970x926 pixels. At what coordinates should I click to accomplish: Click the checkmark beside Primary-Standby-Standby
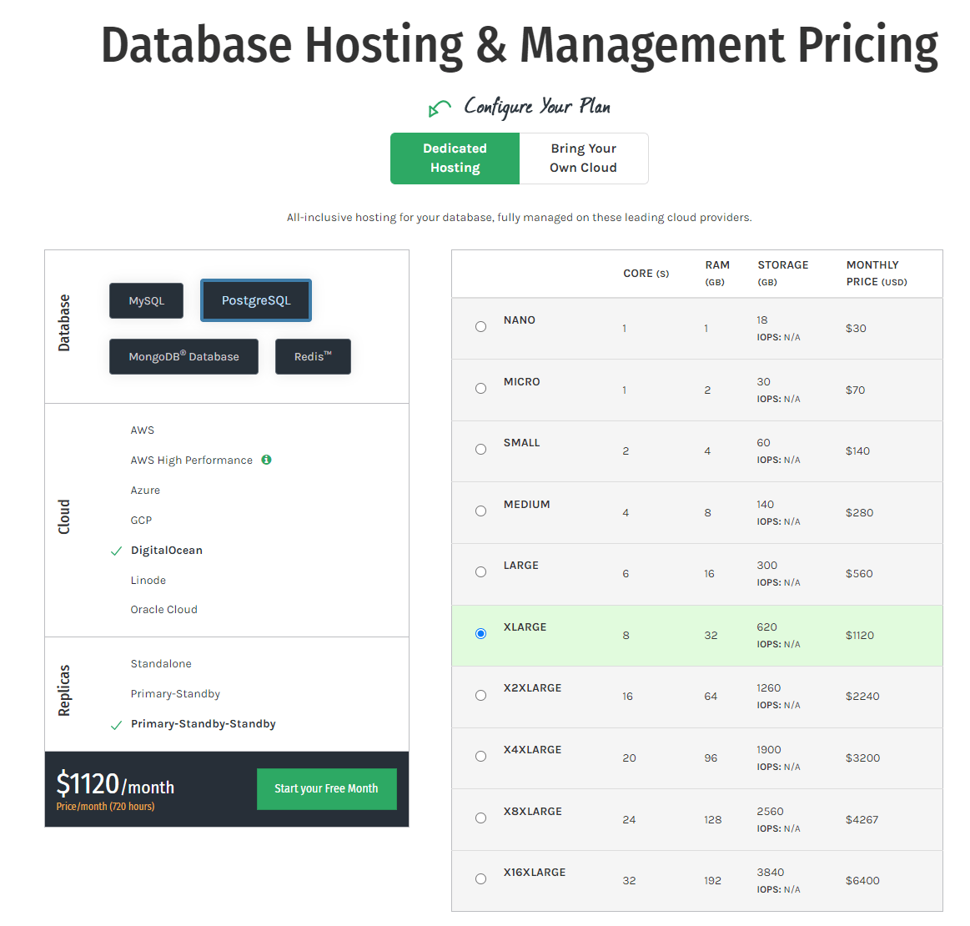click(115, 723)
